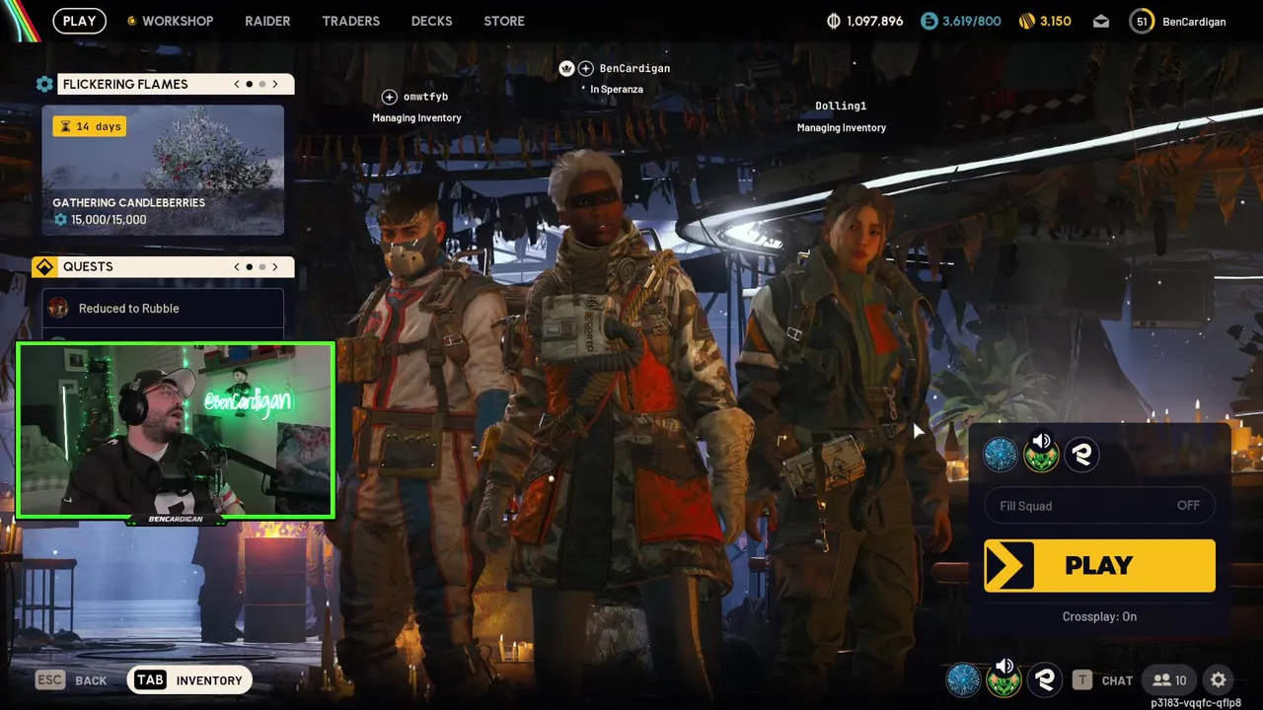The width and height of the screenshot is (1263, 710).
Task: Select the green goblin avatar in squad panel
Action: (x=1041, y=457)
